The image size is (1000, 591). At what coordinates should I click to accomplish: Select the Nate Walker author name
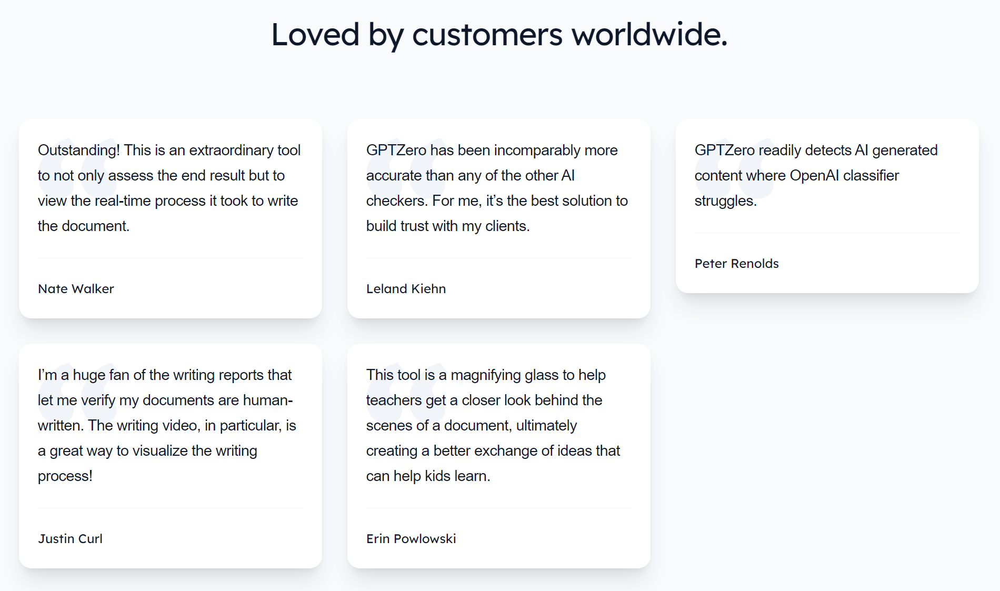(x=76, y=289)
